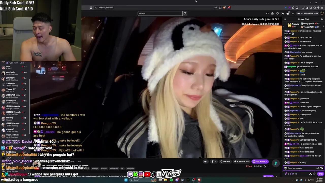This screenshot has width=325, height=183.
Task: Open the media control music note icon
Action: 303,8
